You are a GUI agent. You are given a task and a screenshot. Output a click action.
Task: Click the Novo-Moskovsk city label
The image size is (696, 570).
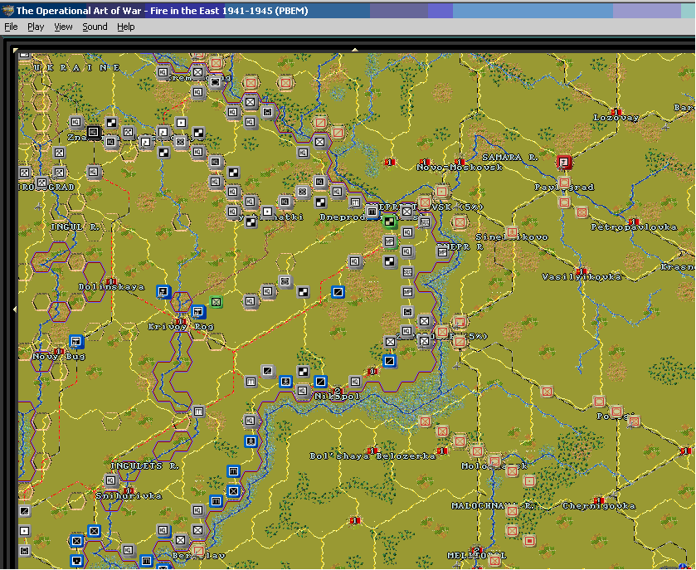460,168
